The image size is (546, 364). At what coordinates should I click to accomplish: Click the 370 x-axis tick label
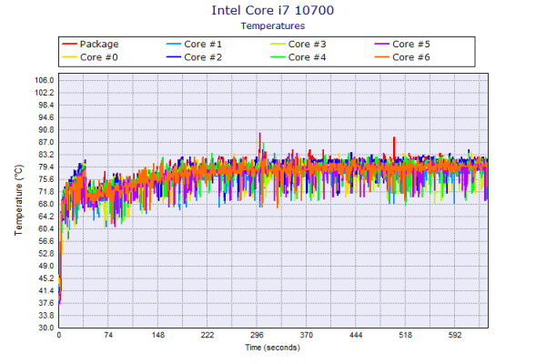(306, 335)
